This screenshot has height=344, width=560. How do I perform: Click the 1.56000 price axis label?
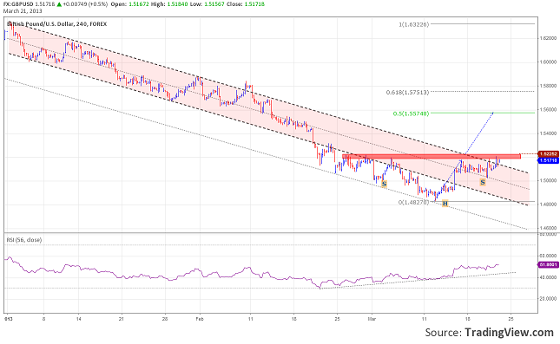pyautogui.click(x=548, y=109)
